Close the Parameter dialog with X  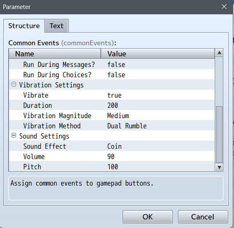click(224, 7)
